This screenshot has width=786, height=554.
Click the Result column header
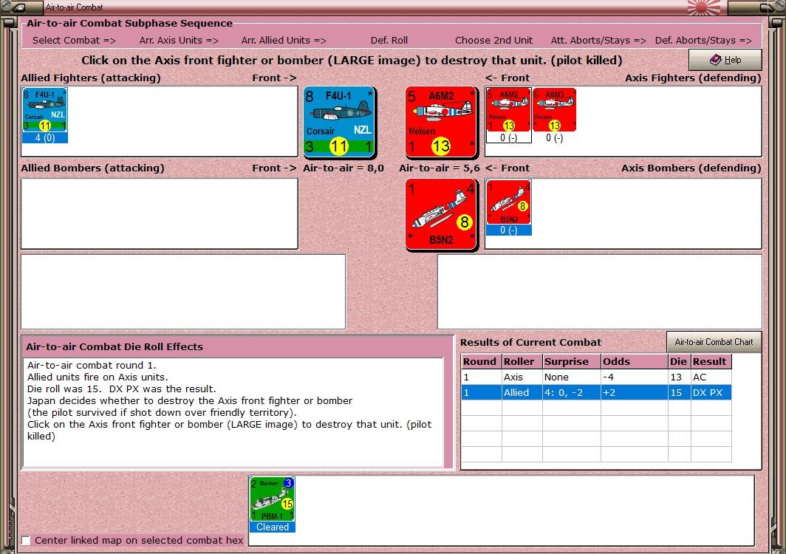point(711,361)
